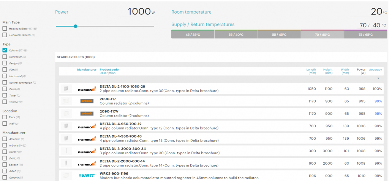Toggle sort arrow under Accuracy column

[378, 78]
